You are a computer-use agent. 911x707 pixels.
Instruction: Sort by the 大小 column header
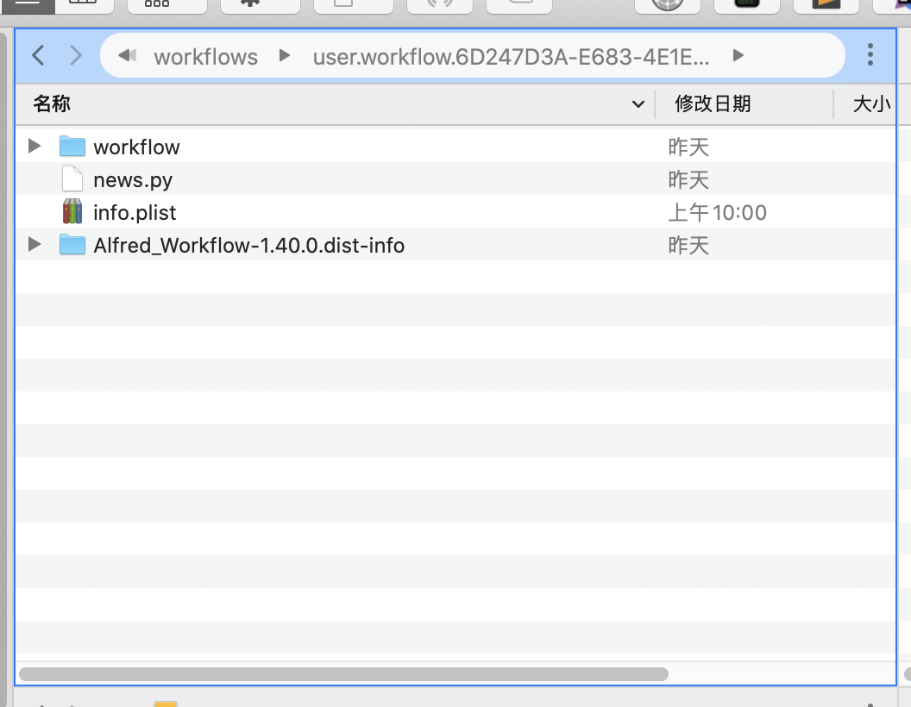[x=872, y=104]
